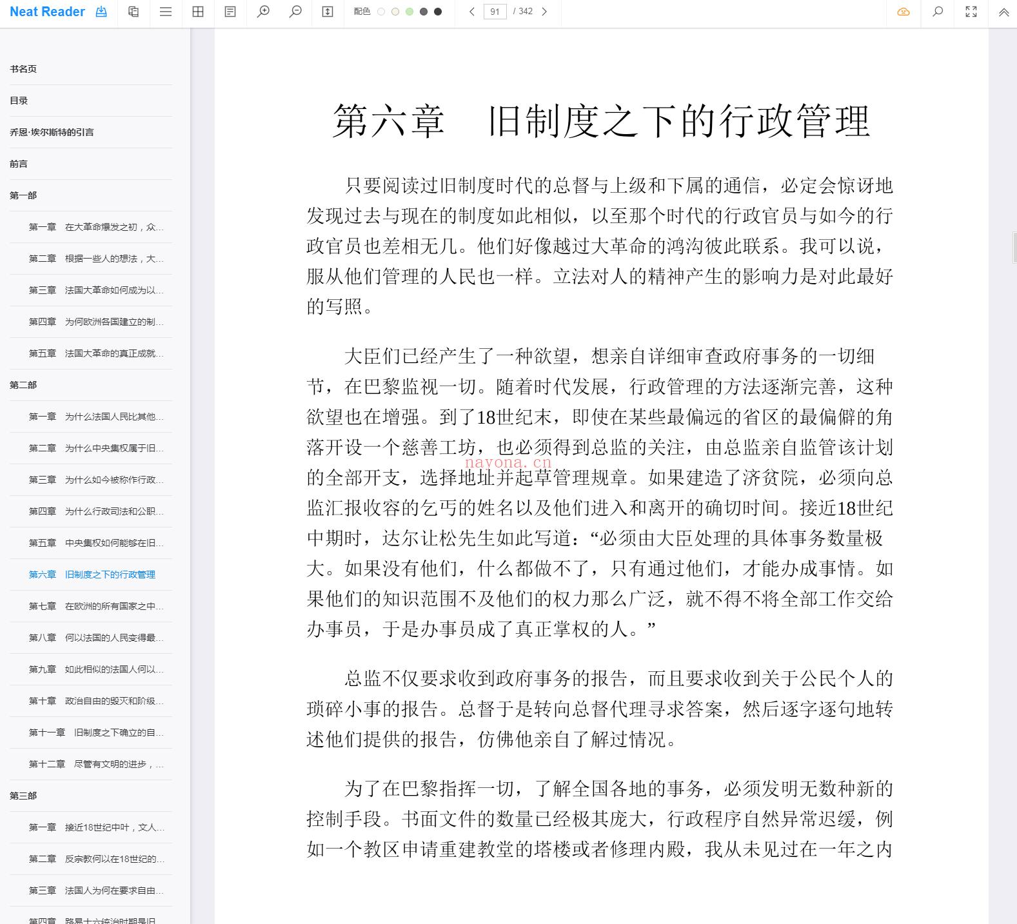Viewport: 1017px width, 924px height.
Task: Select the black color theme swatch
Action: (x=438, y=12)
